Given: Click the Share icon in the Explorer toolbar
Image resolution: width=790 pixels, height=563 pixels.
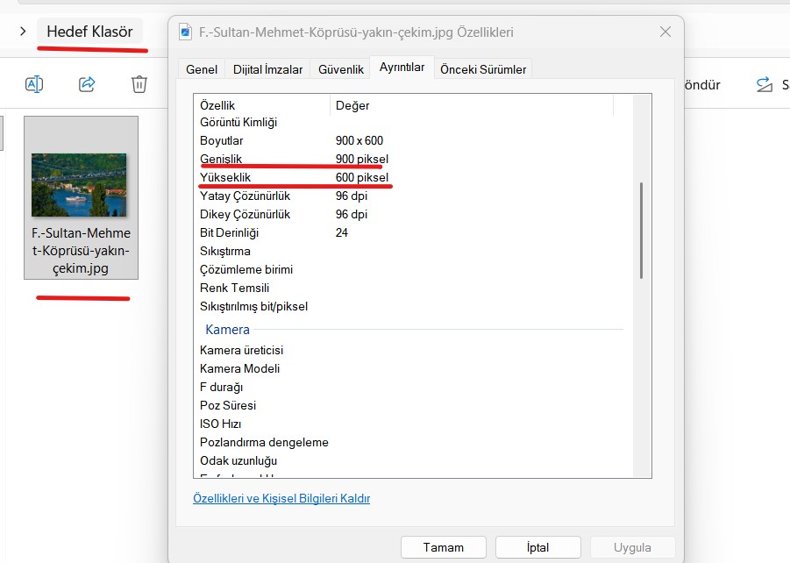Looking at the screenshot, I should (x=87, y=84).
